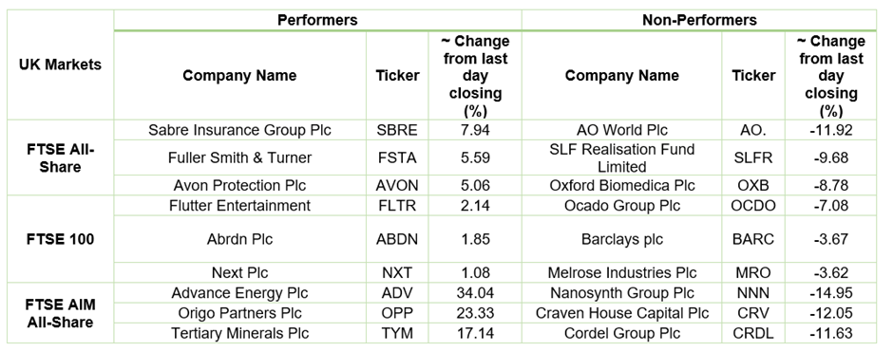The width and height of the screenshot is (893, 351).
Task: Select Advance Energy Plc cell
Action: pyautogui.click(x=239, y=293)
